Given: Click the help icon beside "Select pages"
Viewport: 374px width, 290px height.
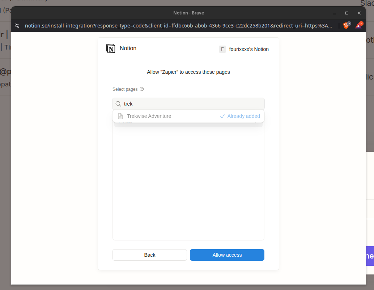Looking at the screenshot, I should click(x=142, y=89).
